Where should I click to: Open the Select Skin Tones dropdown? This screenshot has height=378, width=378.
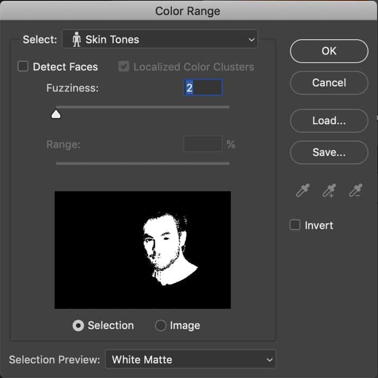(160, 39)
